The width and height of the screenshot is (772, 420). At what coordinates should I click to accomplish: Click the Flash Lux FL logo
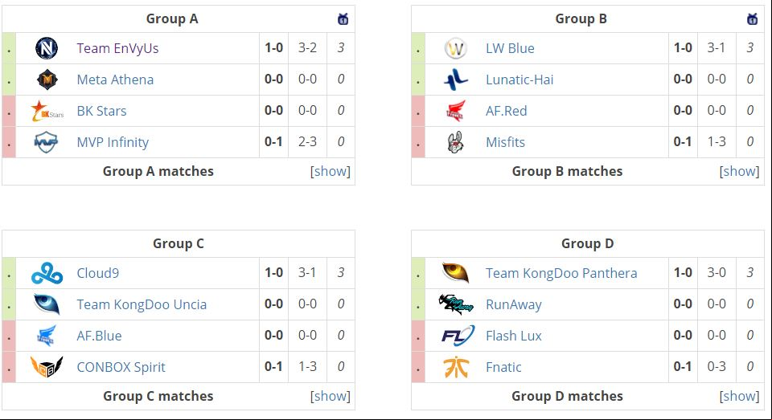[458, 336]
